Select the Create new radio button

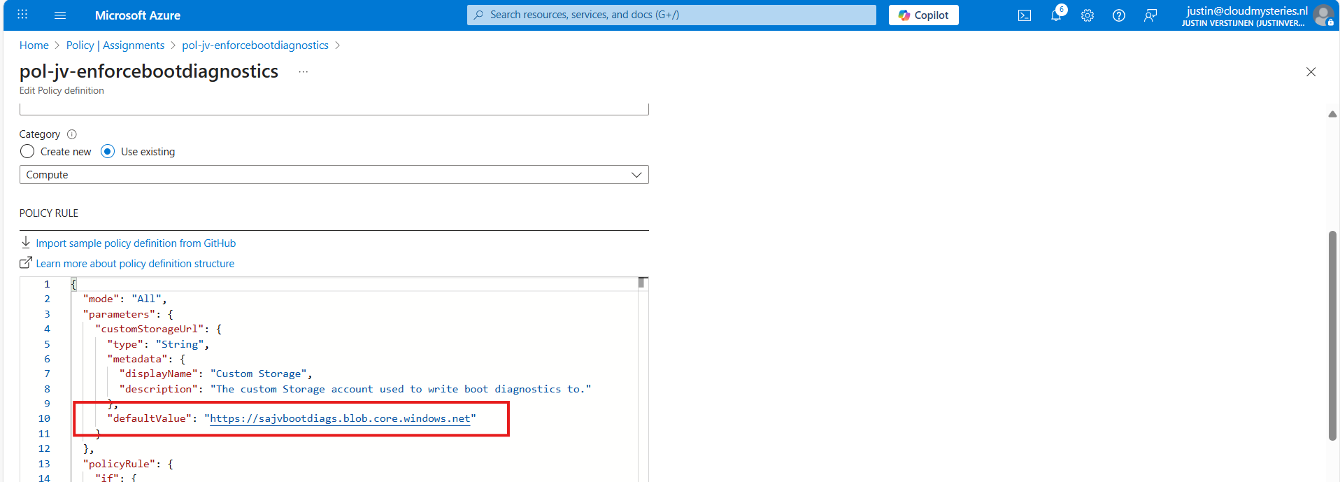pyautogui.click(x=27, y=152)
